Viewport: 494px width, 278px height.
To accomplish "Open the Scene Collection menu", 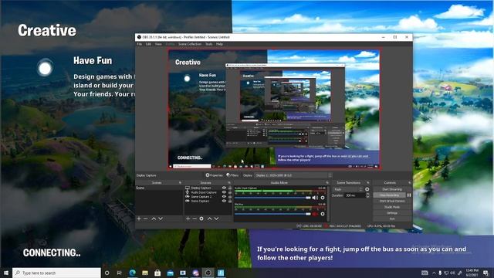I will (x=190, y=44).
